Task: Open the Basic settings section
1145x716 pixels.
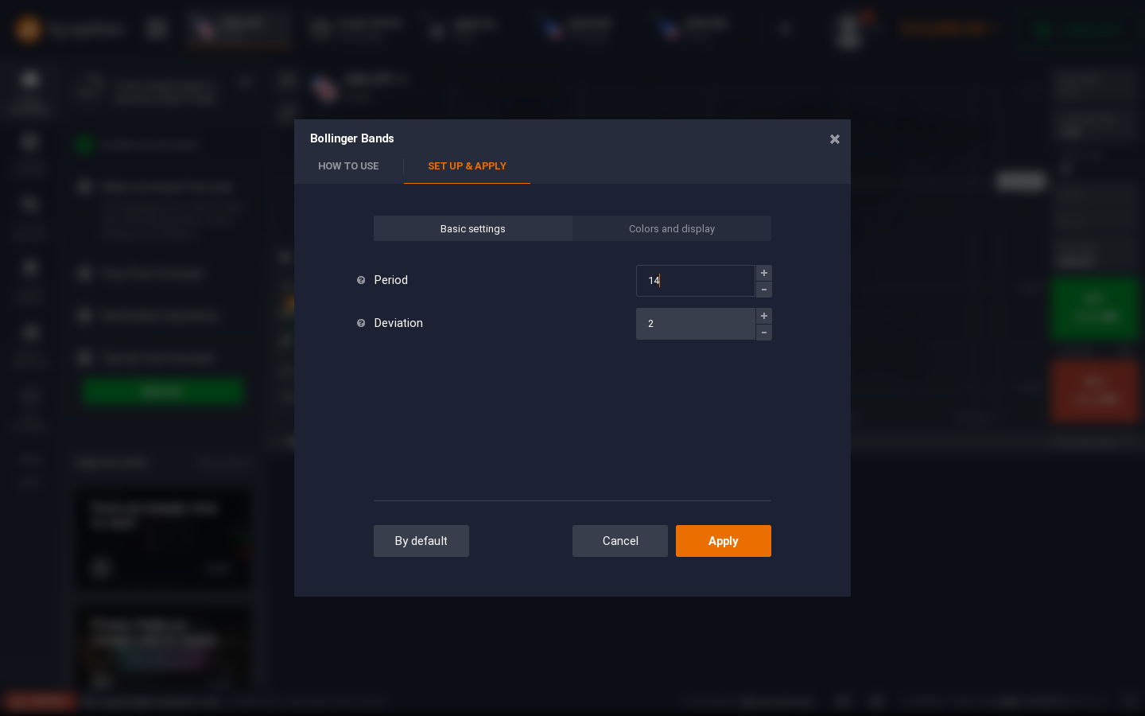Action: pos(473,228)
